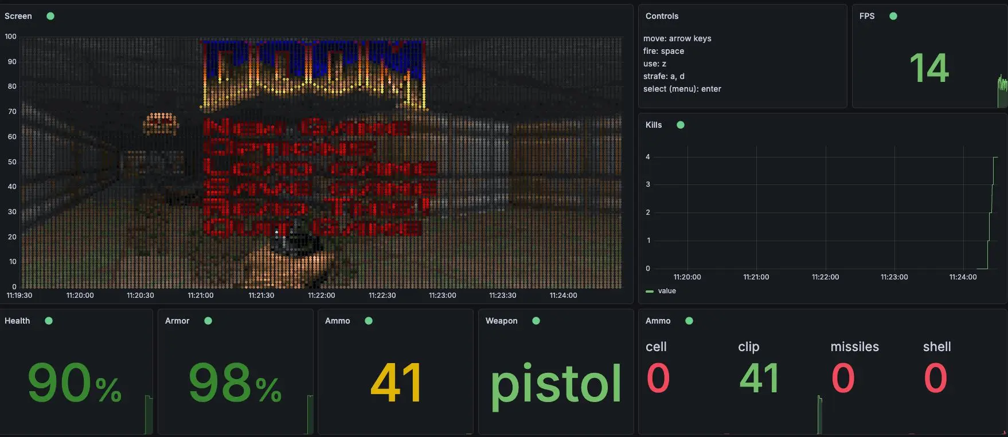Click the clip sparkline under the clip count
Image resolution: width=1008 pixels, height=437 pixels.
coord(819,414)
